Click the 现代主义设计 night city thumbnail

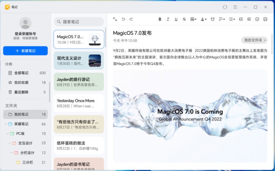(95, 61)
